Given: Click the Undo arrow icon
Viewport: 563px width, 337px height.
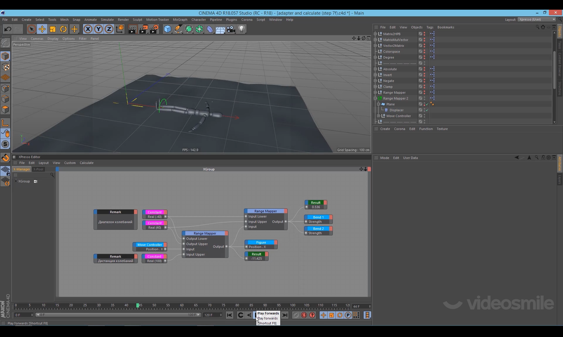Looking at the screenshot, I should pos(8,29).
